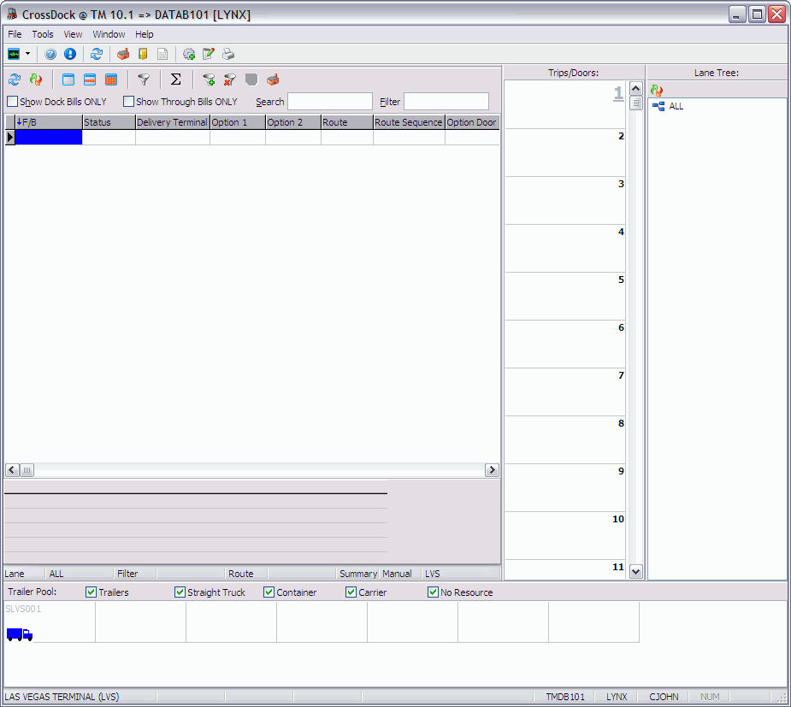
Task: Click the refresh arrows icon in the main toolbar
Action: [x=96, y=54]
